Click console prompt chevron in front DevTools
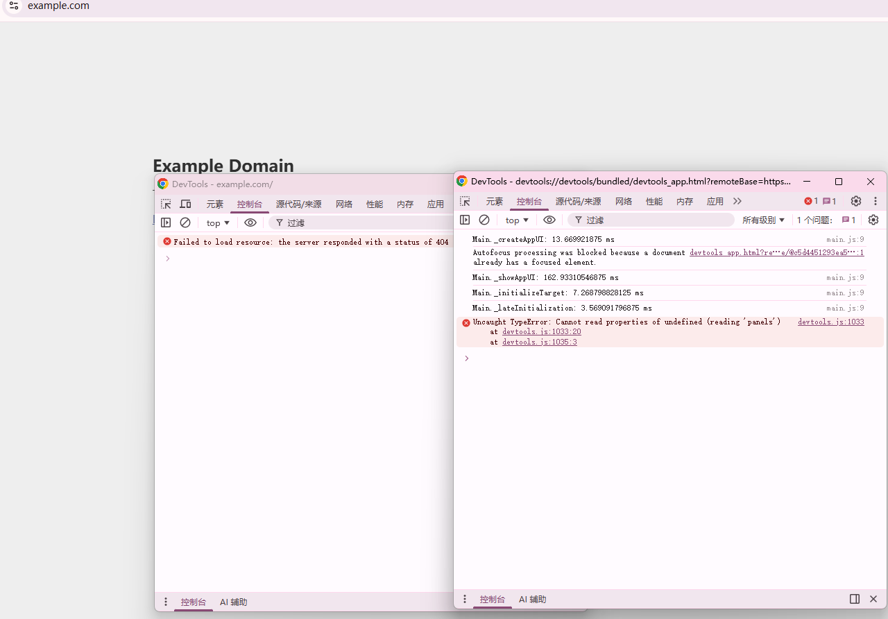 click(467, 358)
